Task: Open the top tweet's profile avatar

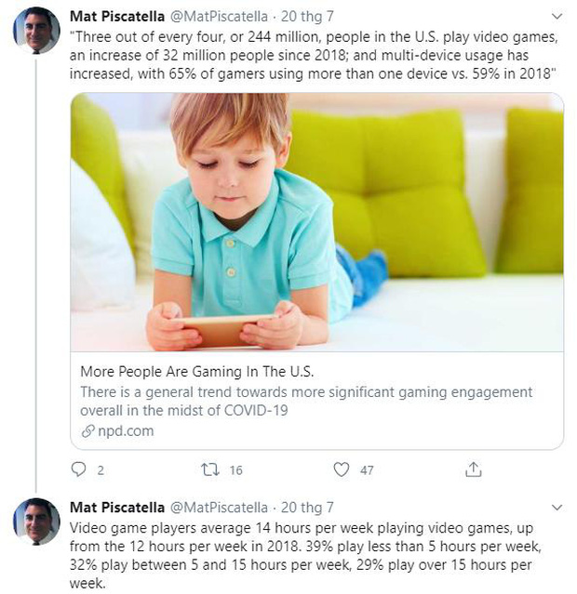Action: (36, 31)
